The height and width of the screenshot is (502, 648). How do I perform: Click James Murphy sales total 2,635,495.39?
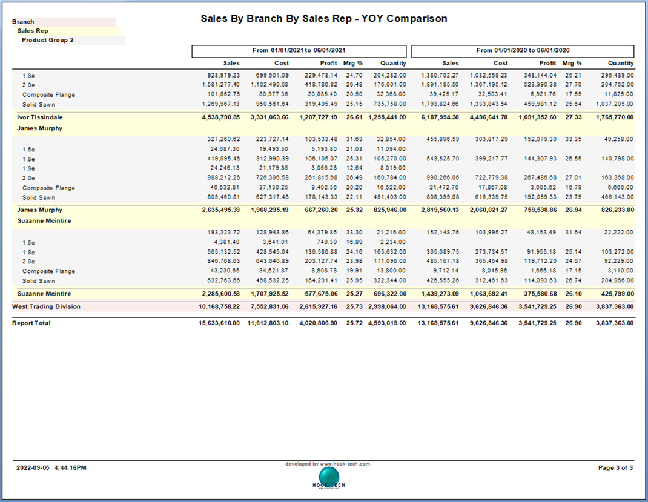click(220, 210)
